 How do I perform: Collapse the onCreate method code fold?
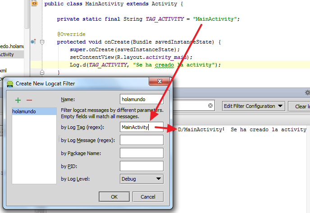[42, 42]
